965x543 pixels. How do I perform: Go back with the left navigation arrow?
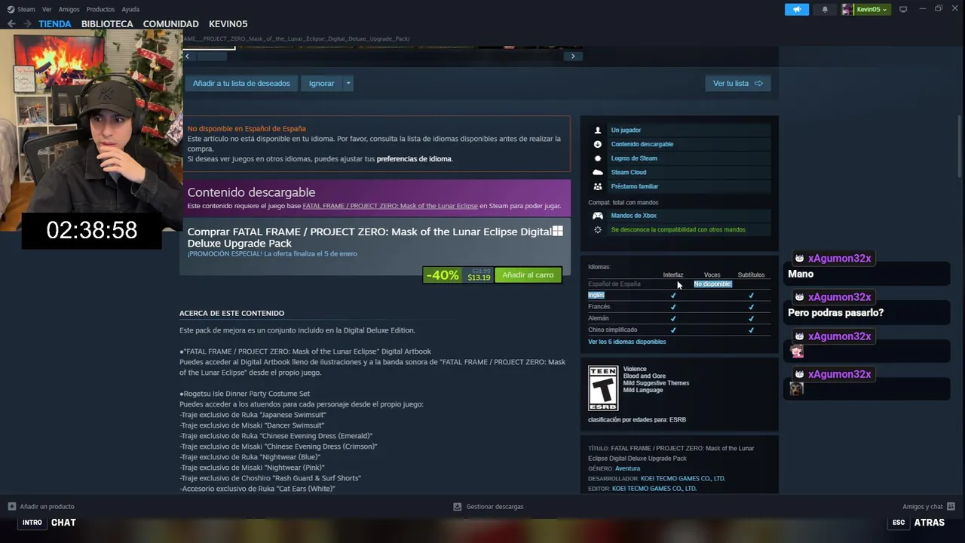(x=11, y=23)
